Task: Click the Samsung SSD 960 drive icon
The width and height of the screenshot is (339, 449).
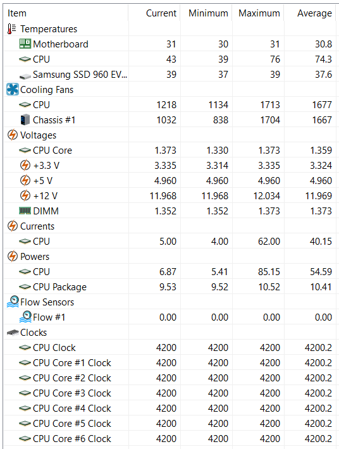Action: [x=25, y=76]
